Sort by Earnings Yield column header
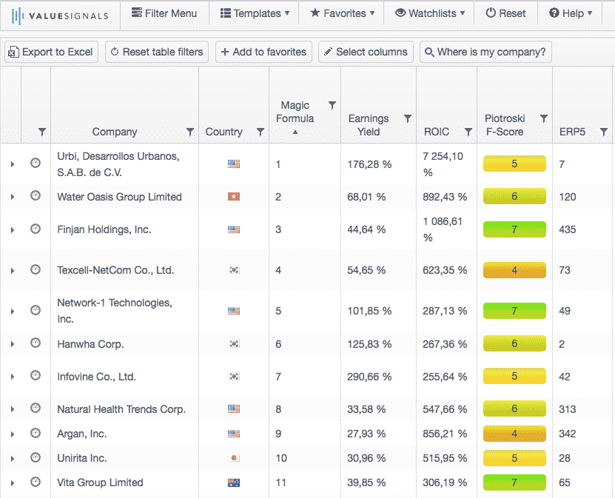 369,125
